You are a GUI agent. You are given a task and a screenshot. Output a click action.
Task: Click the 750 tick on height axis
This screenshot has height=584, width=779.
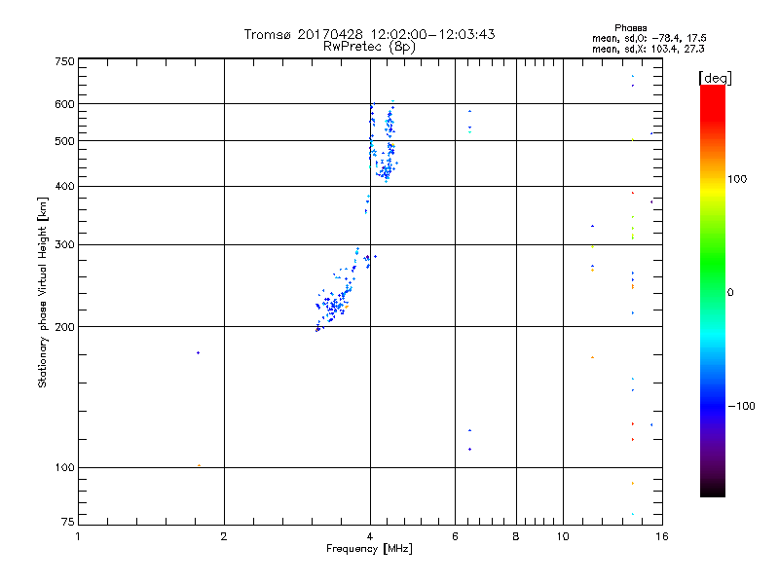tap(64, 61)
